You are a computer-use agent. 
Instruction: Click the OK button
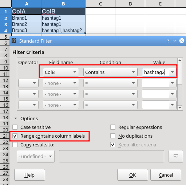click(132, 175)
